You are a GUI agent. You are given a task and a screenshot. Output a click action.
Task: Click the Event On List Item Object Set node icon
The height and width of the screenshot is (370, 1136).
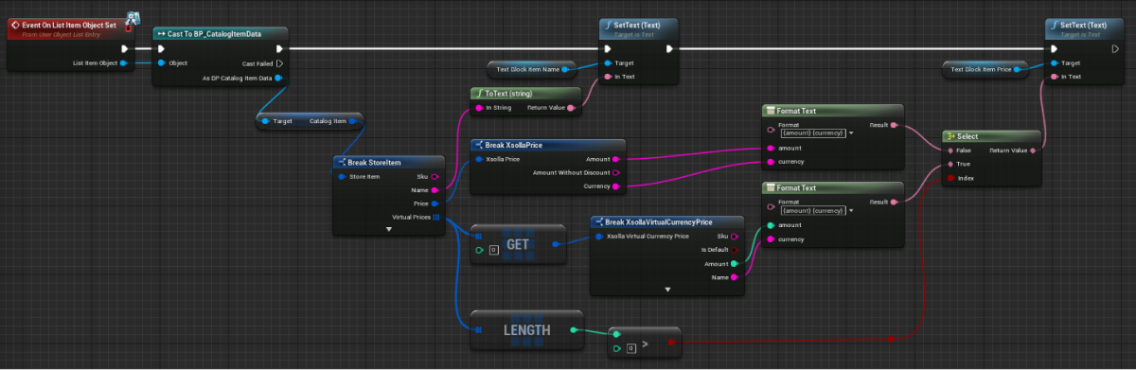[x=14, y=24]
